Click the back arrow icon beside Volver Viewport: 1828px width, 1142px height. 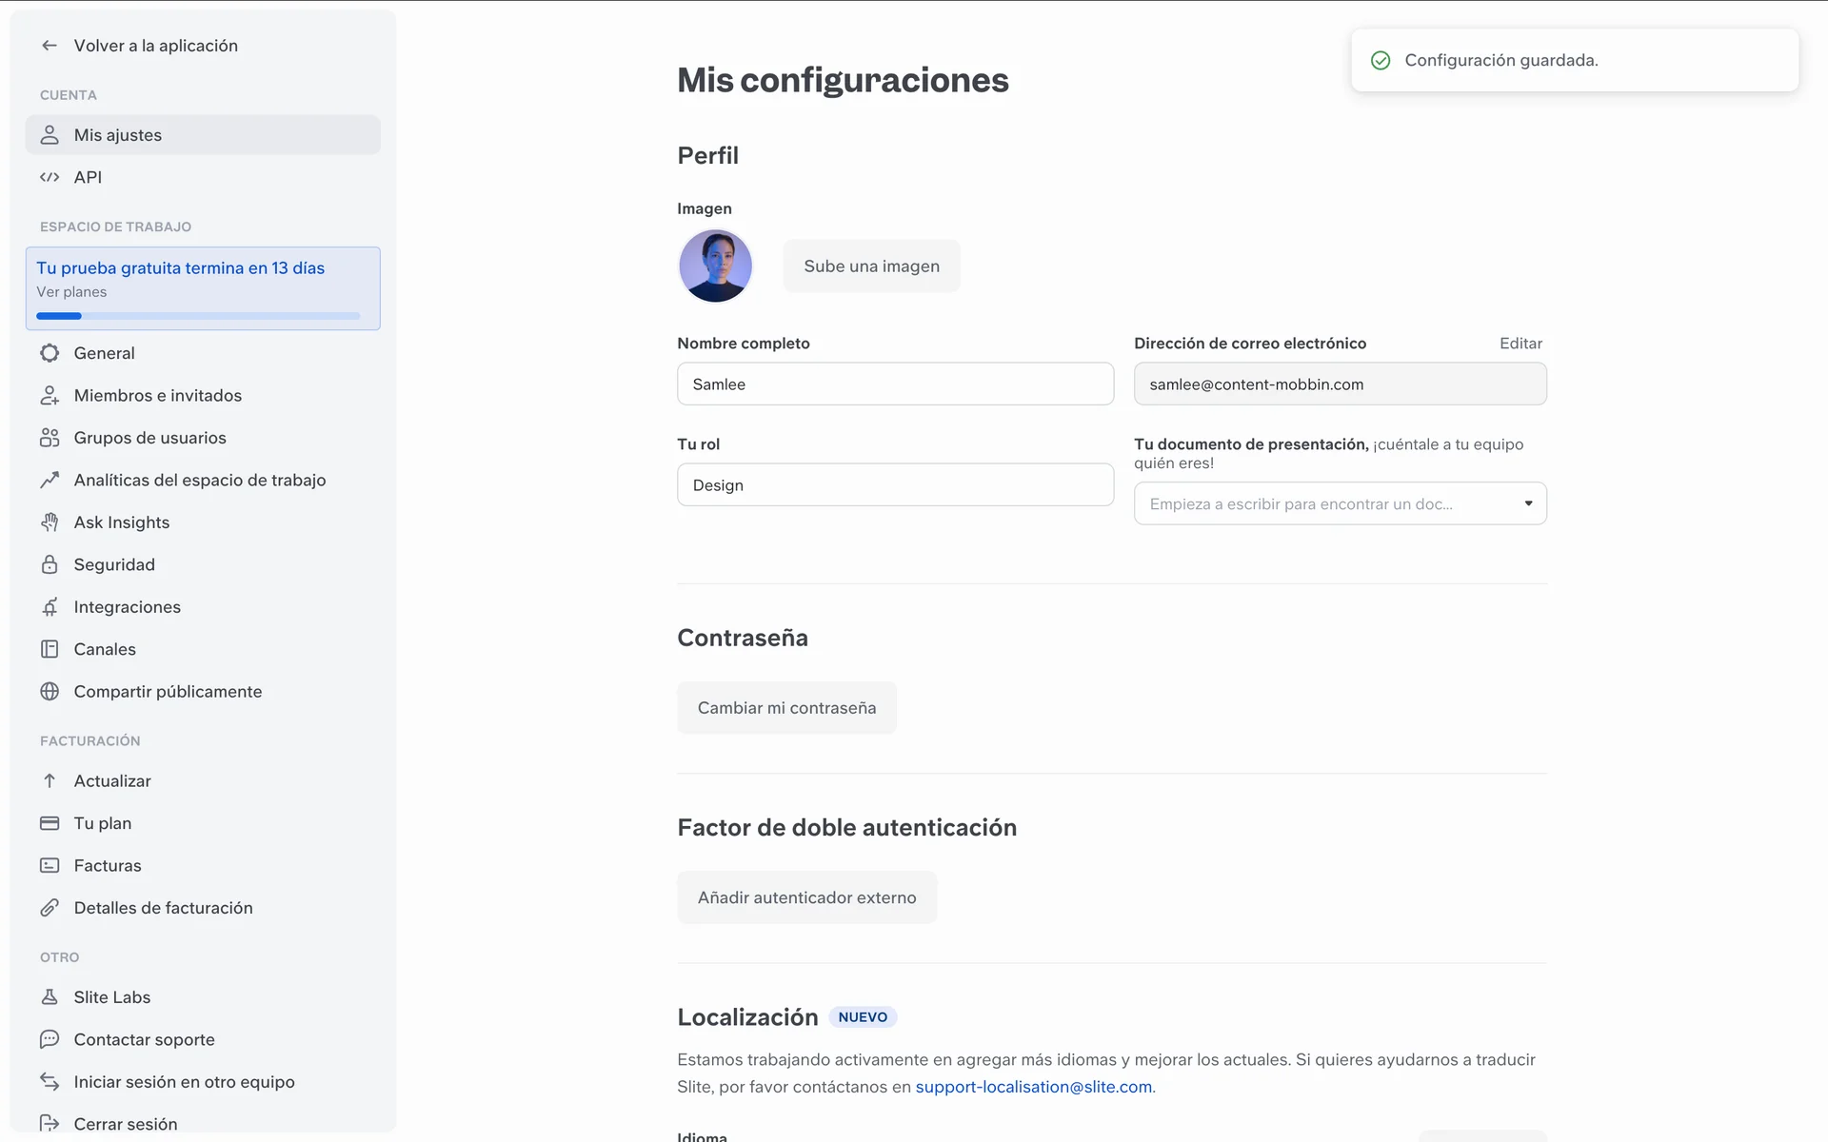50,46
